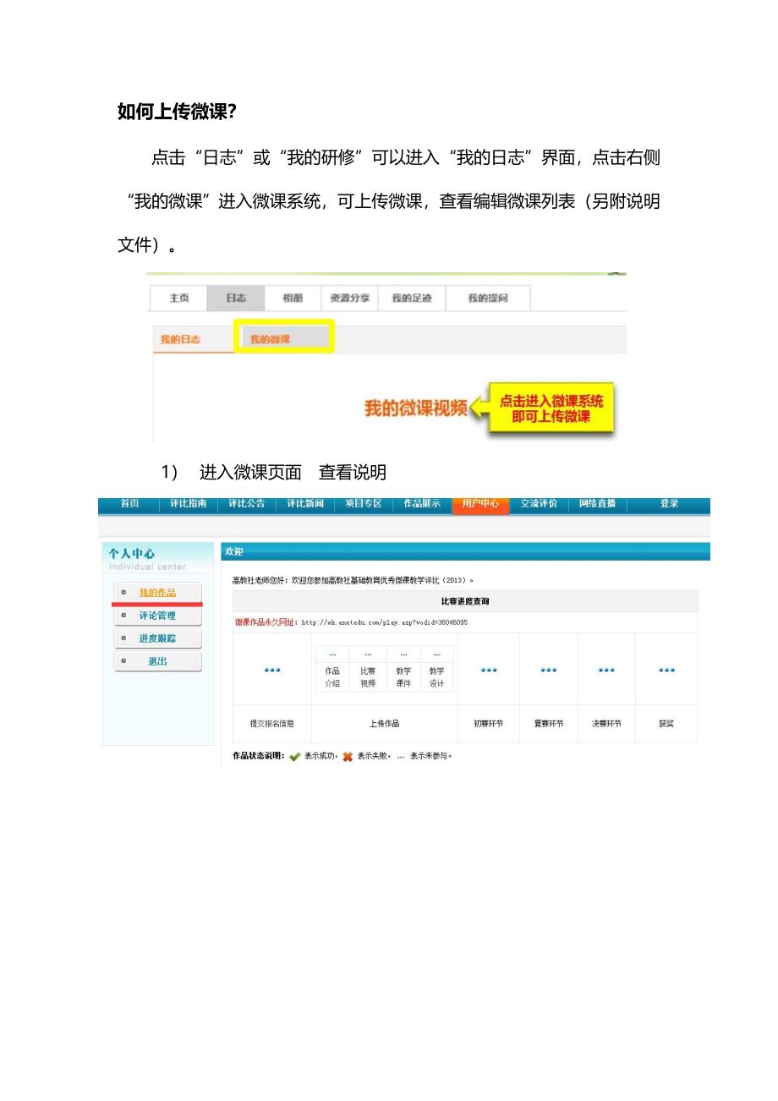Go to 评比指南 in top navigation
The image size is (778, 1101).
pyautogui.click(x=188, y=504)
